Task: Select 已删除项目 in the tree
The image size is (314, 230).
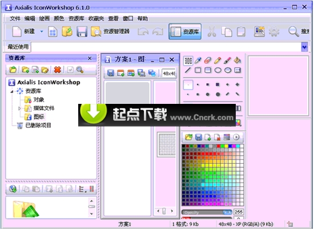Action: 34,126
